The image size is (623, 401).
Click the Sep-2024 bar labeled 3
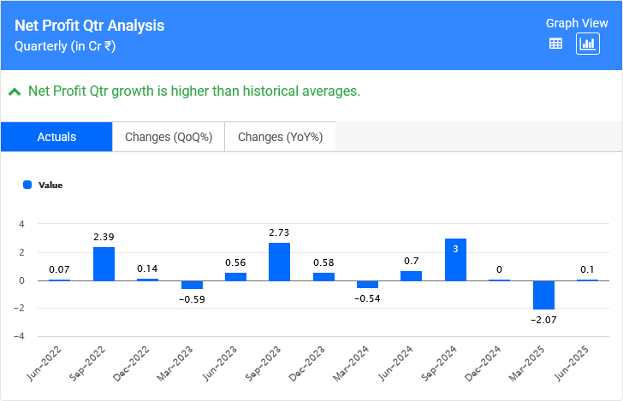(455, 260)
